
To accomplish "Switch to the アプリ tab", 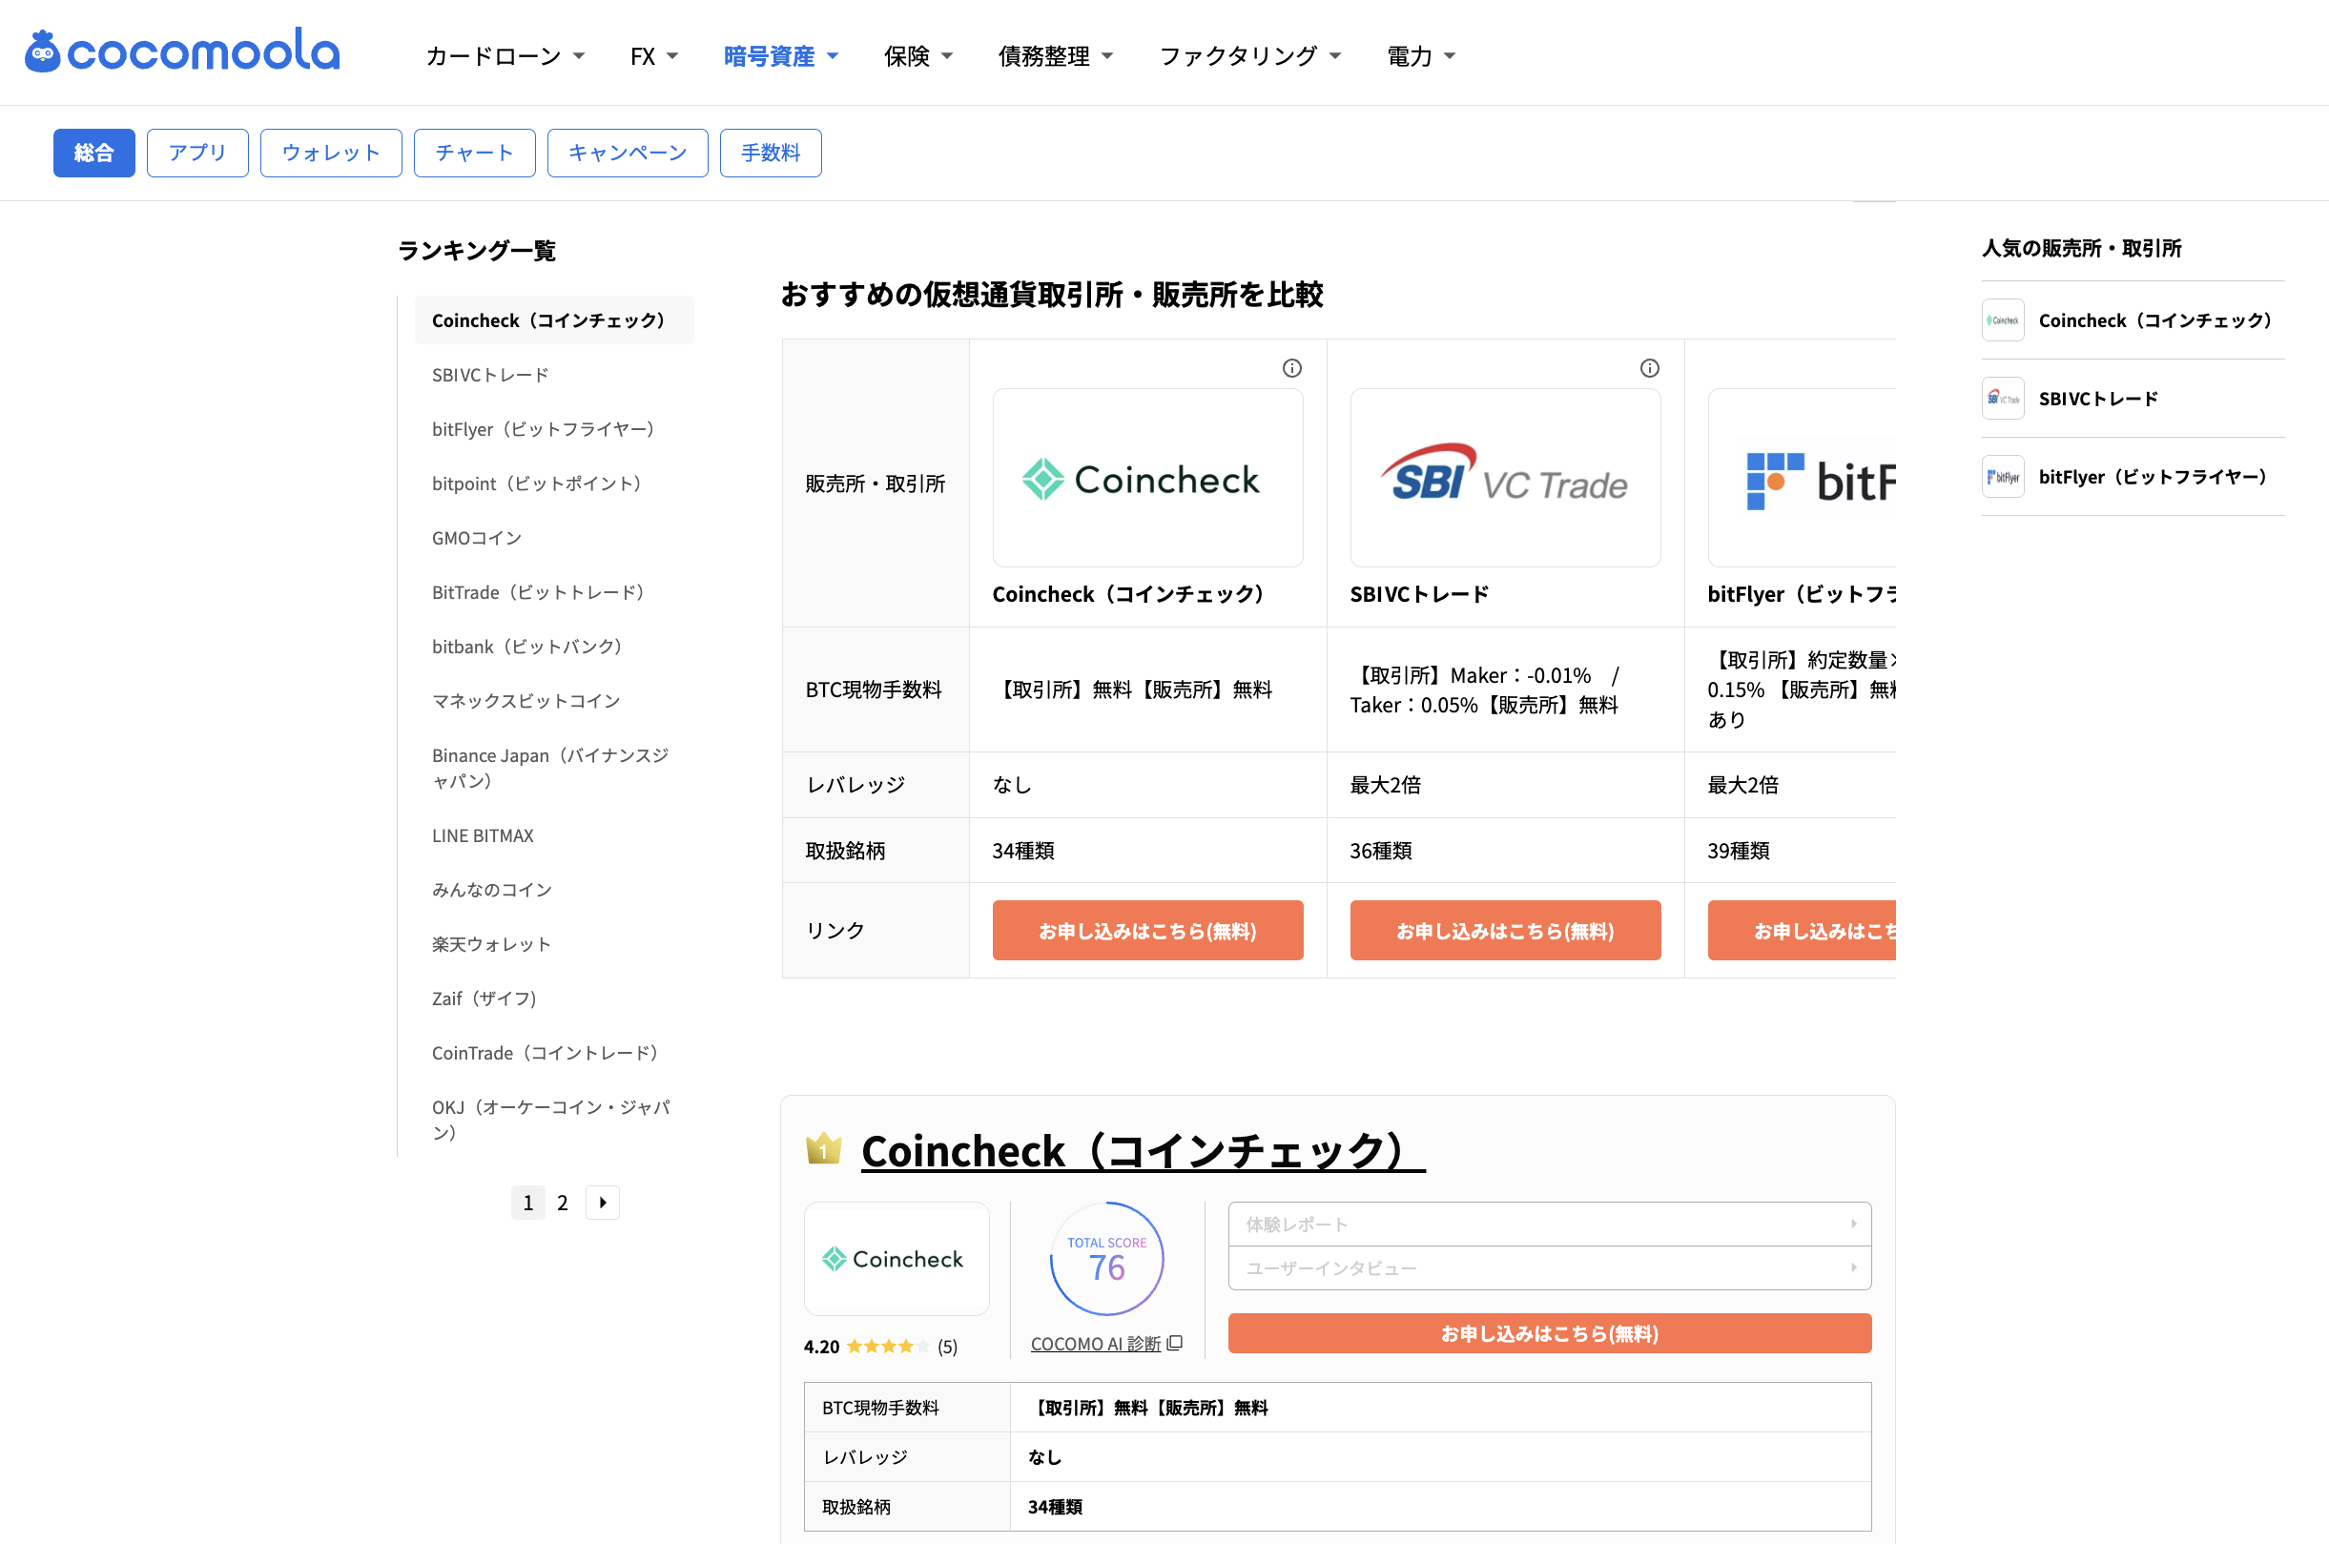I will 197,153.
